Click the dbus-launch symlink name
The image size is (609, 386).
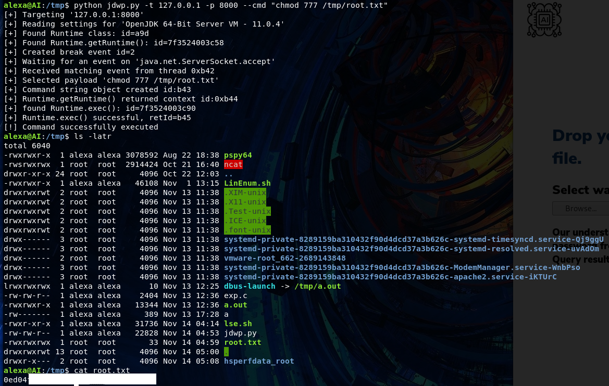click(250, 286)
